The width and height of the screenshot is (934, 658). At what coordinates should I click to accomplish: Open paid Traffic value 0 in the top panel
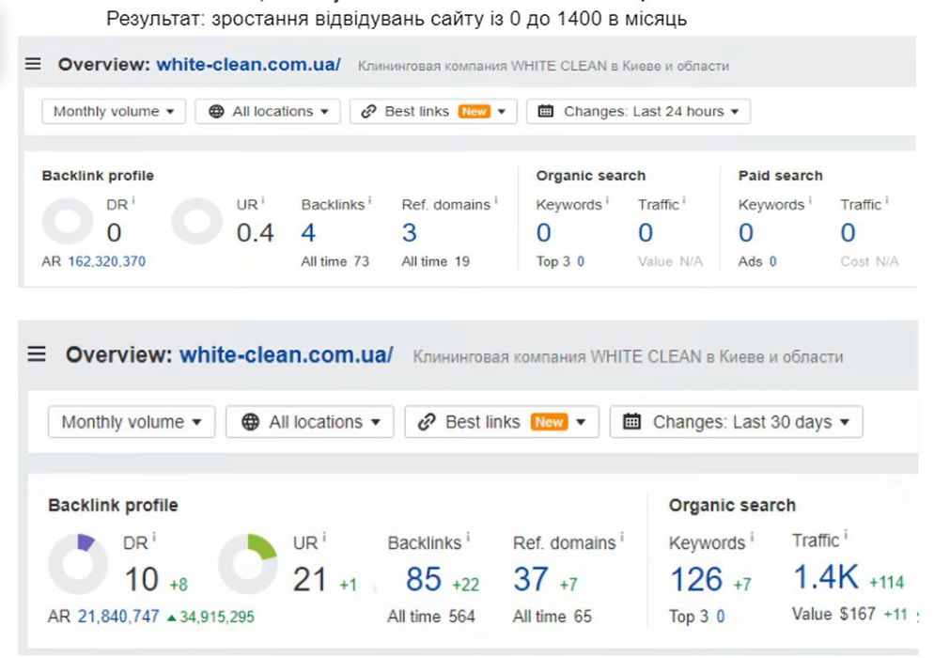pyautogui.click(x=848, y=233)
